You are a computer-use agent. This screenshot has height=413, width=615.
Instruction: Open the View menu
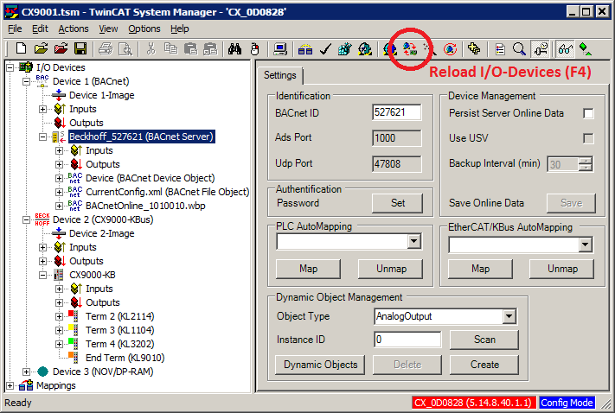tap(108, 29)
